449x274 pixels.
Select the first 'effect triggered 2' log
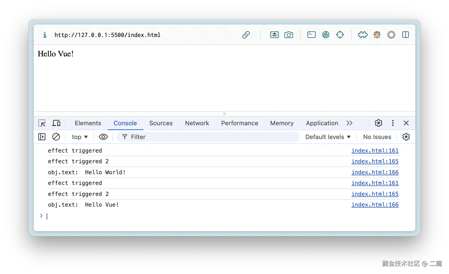(x=78, y=161)
